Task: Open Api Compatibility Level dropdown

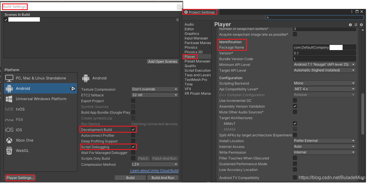Action: (x=324, y=89)
